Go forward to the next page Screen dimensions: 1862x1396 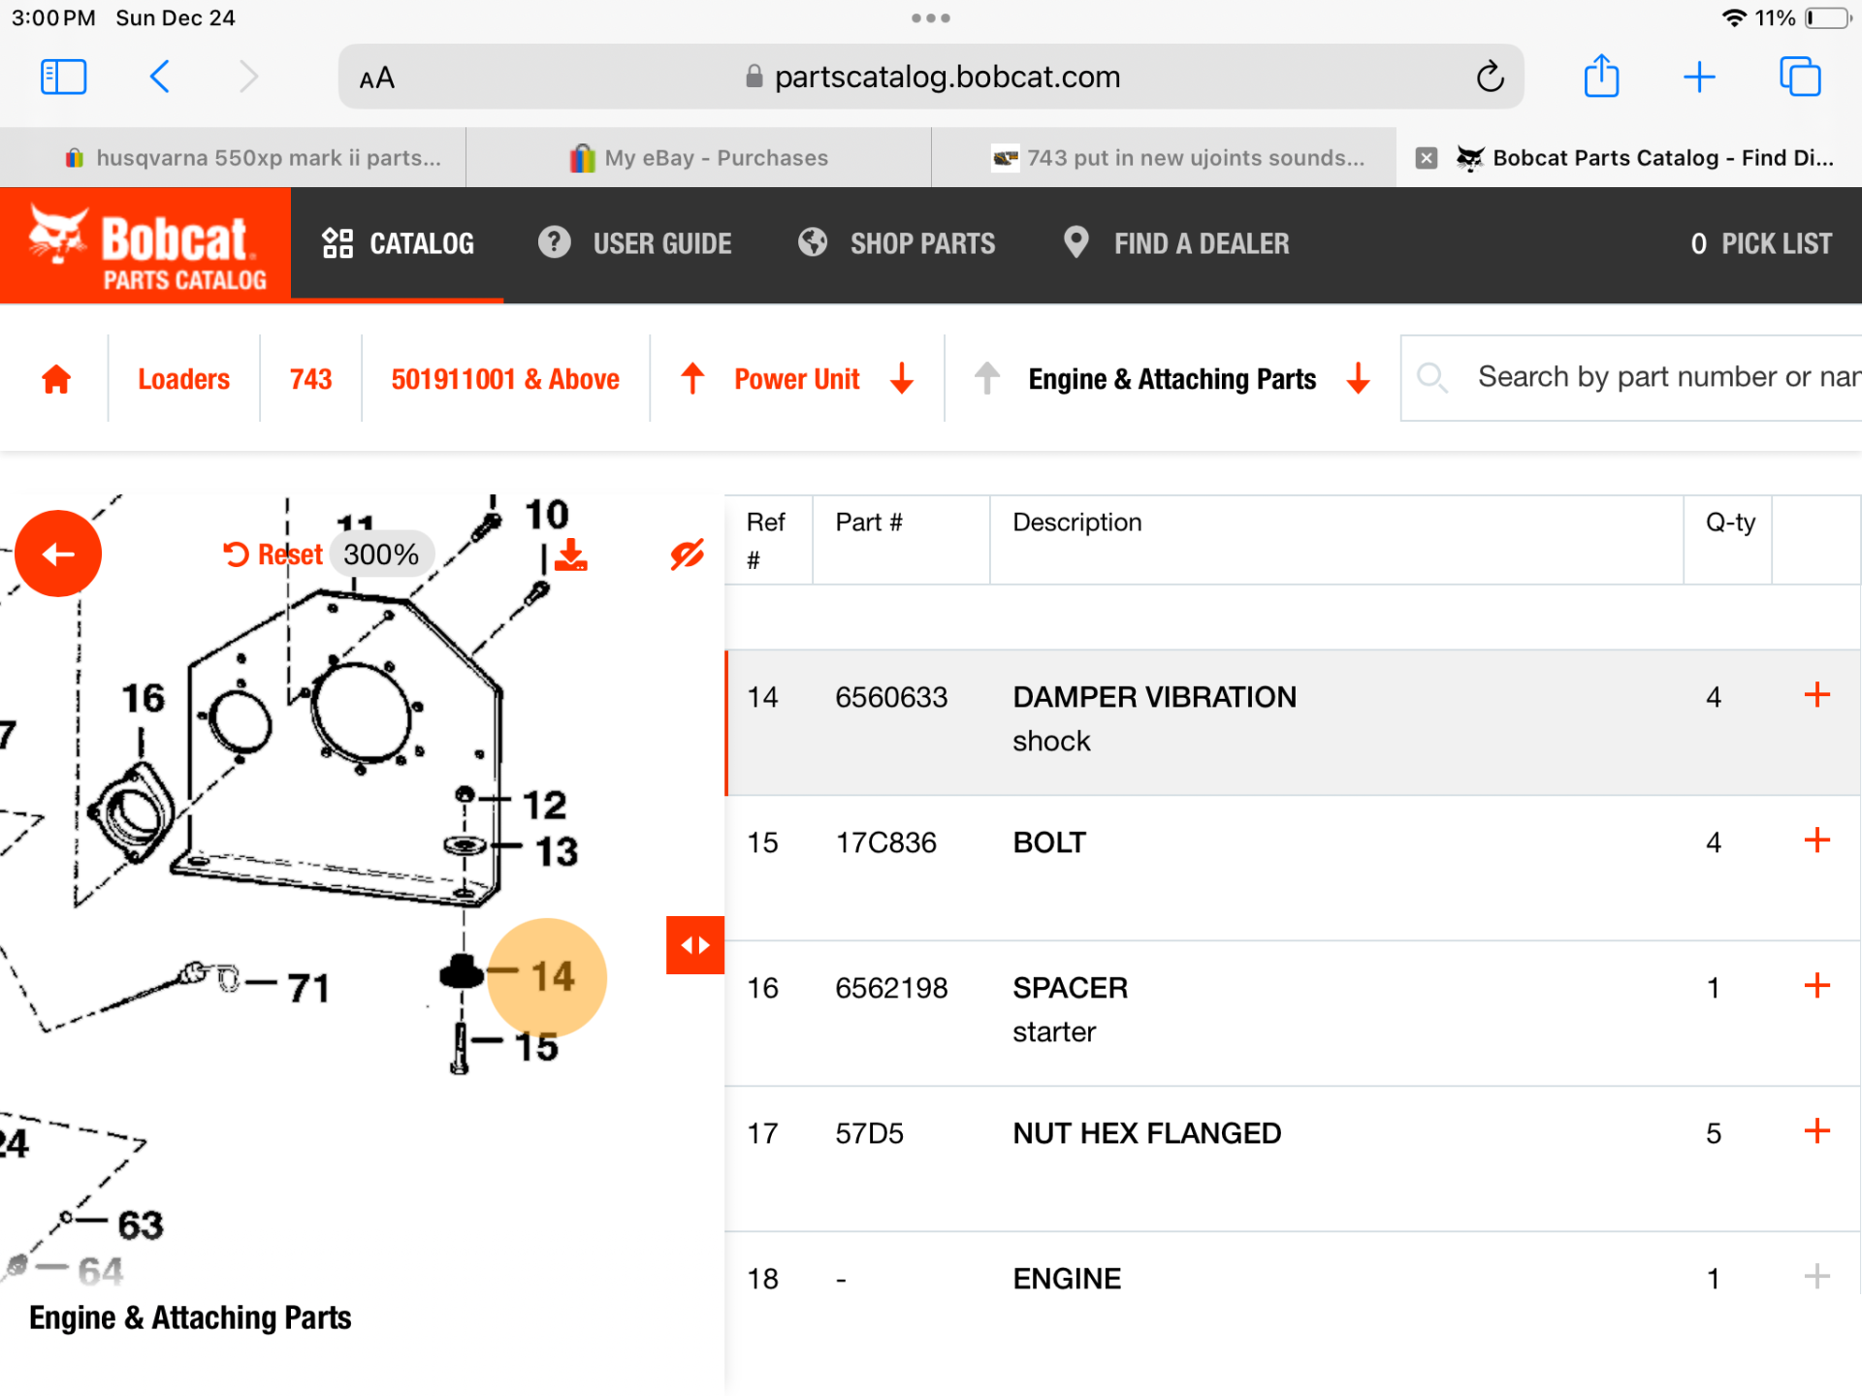pos(248,77)
